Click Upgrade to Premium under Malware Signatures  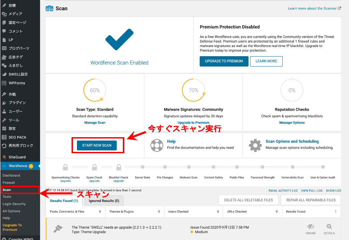[x=193, y=123]
